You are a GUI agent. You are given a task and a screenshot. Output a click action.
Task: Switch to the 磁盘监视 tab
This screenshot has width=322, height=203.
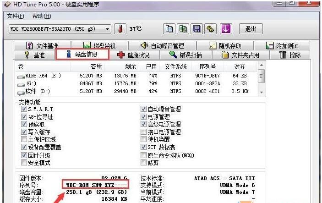point(99,45)
